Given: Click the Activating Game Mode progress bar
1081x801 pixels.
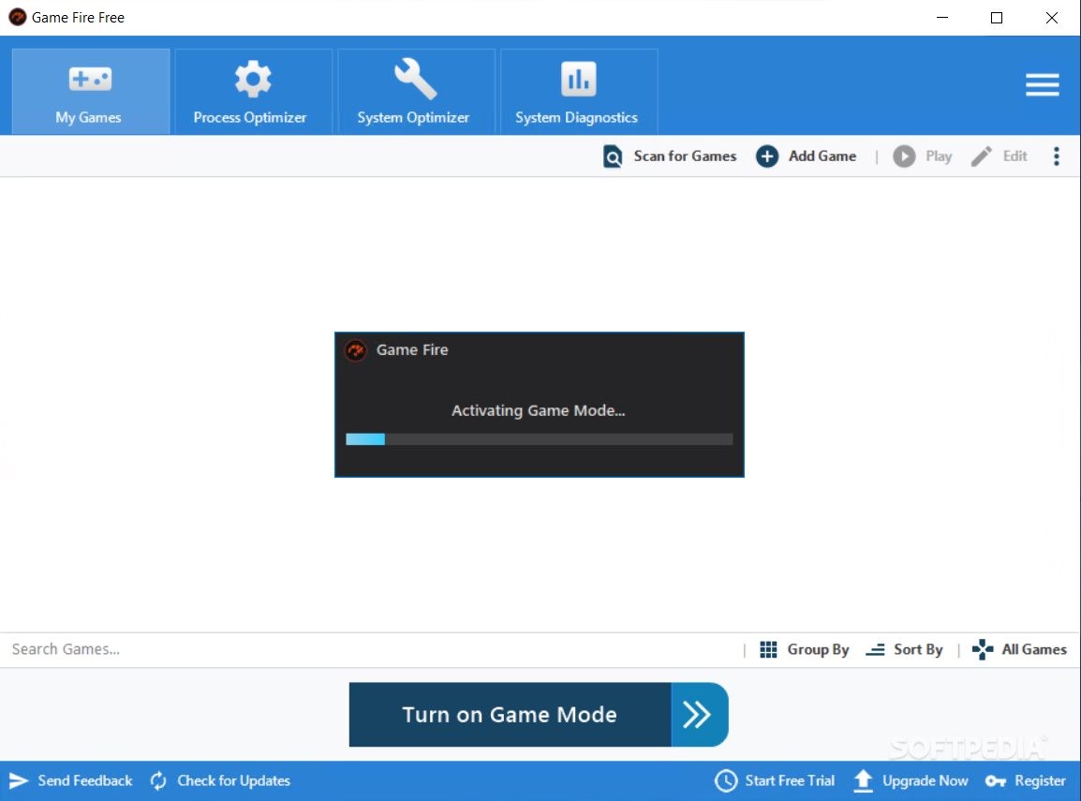Looking at the screenshot, I should 540,439.
